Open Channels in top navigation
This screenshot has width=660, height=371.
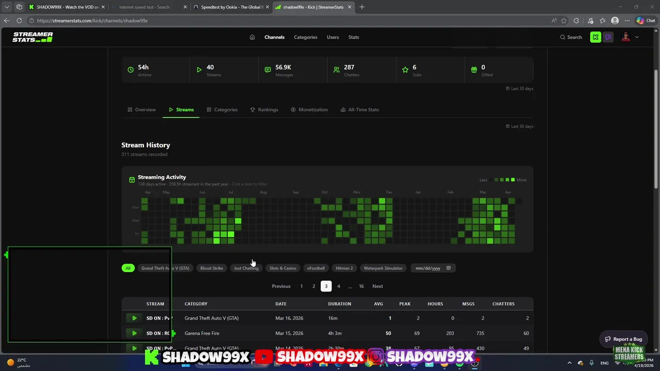click(x=274, y=37)
